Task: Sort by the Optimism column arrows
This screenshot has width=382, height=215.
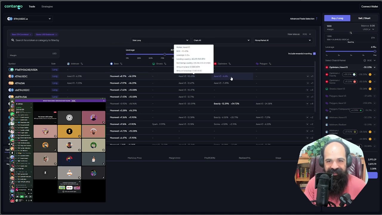Action: click(x=229, y=64)
